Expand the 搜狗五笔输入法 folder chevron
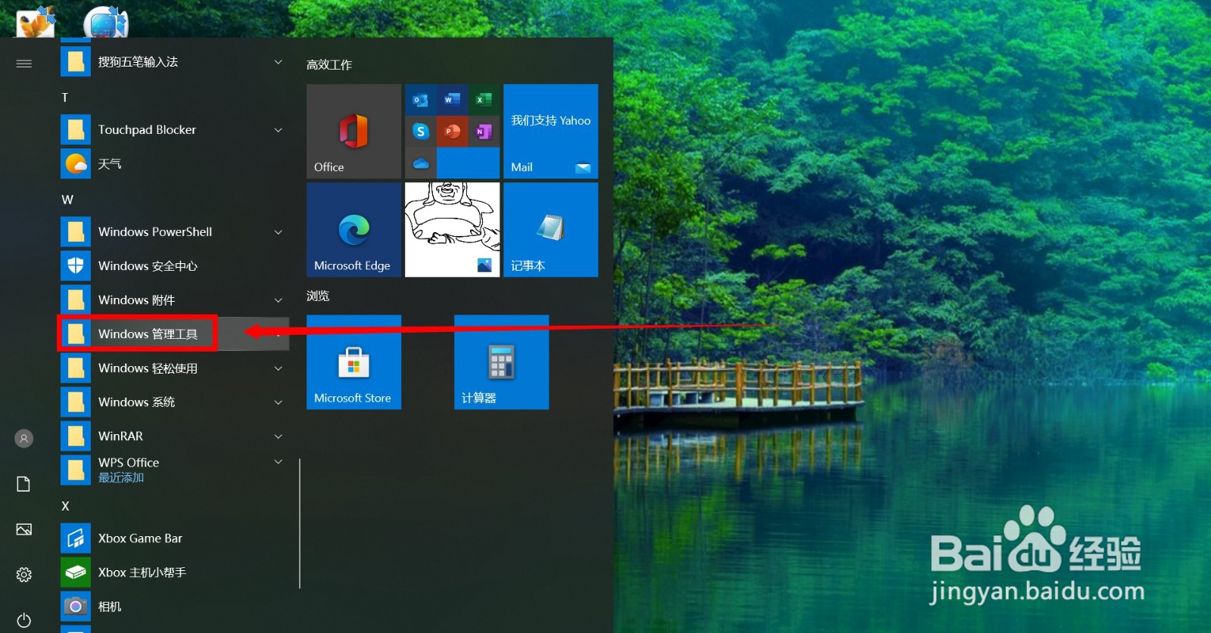 coord(278,62)
